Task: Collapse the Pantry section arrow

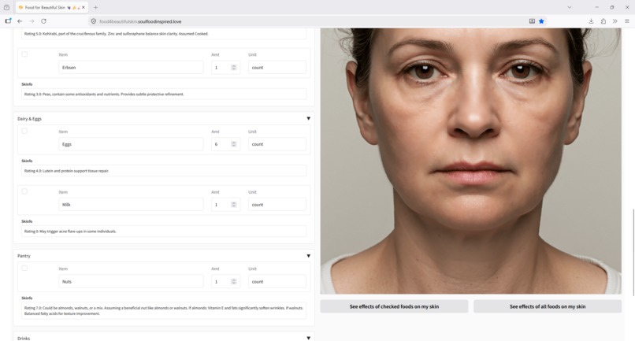Action: click(x=309, y=256)
